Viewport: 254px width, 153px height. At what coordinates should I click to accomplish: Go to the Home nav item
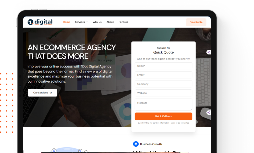point(67,22)
